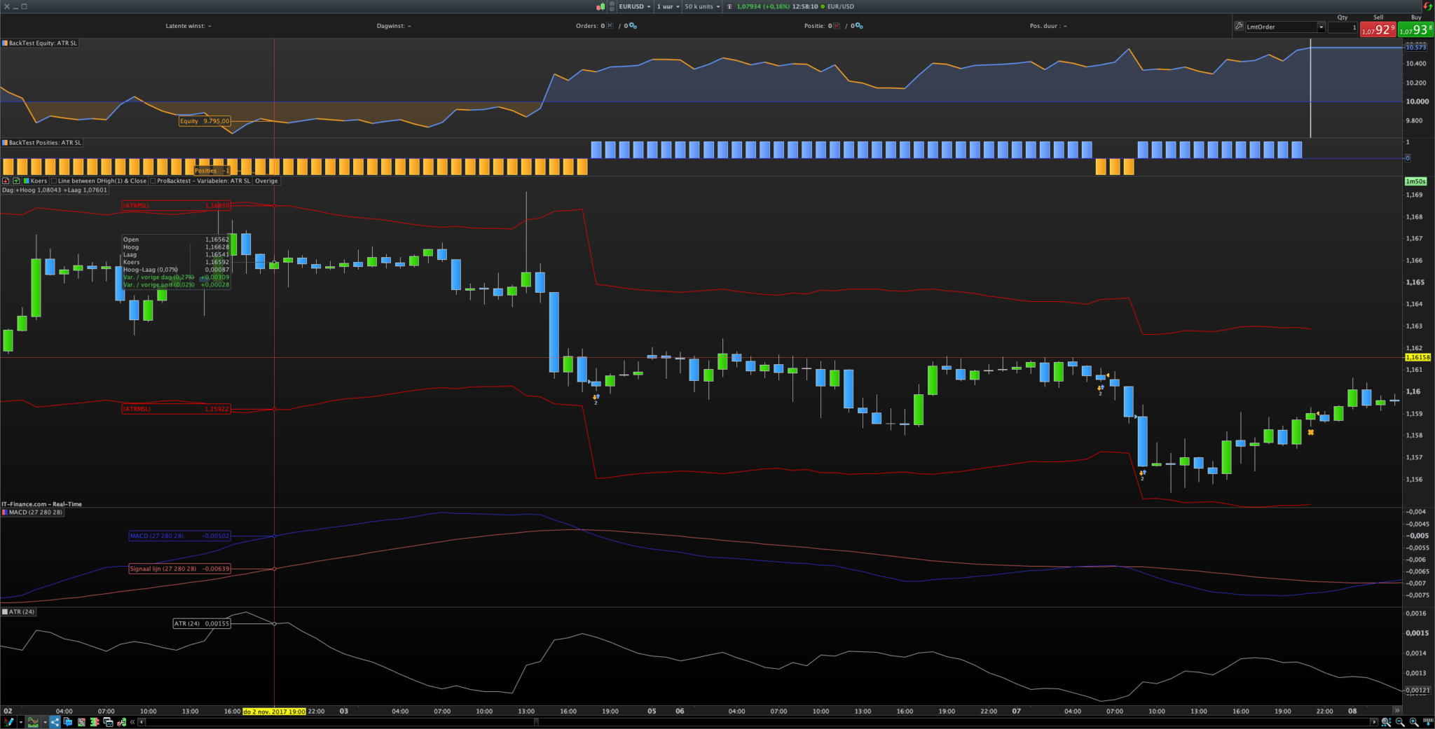Click the chart link group icon beside EURUSD
The width and height of the screenshot is (1435, 729).
(612, 6)
